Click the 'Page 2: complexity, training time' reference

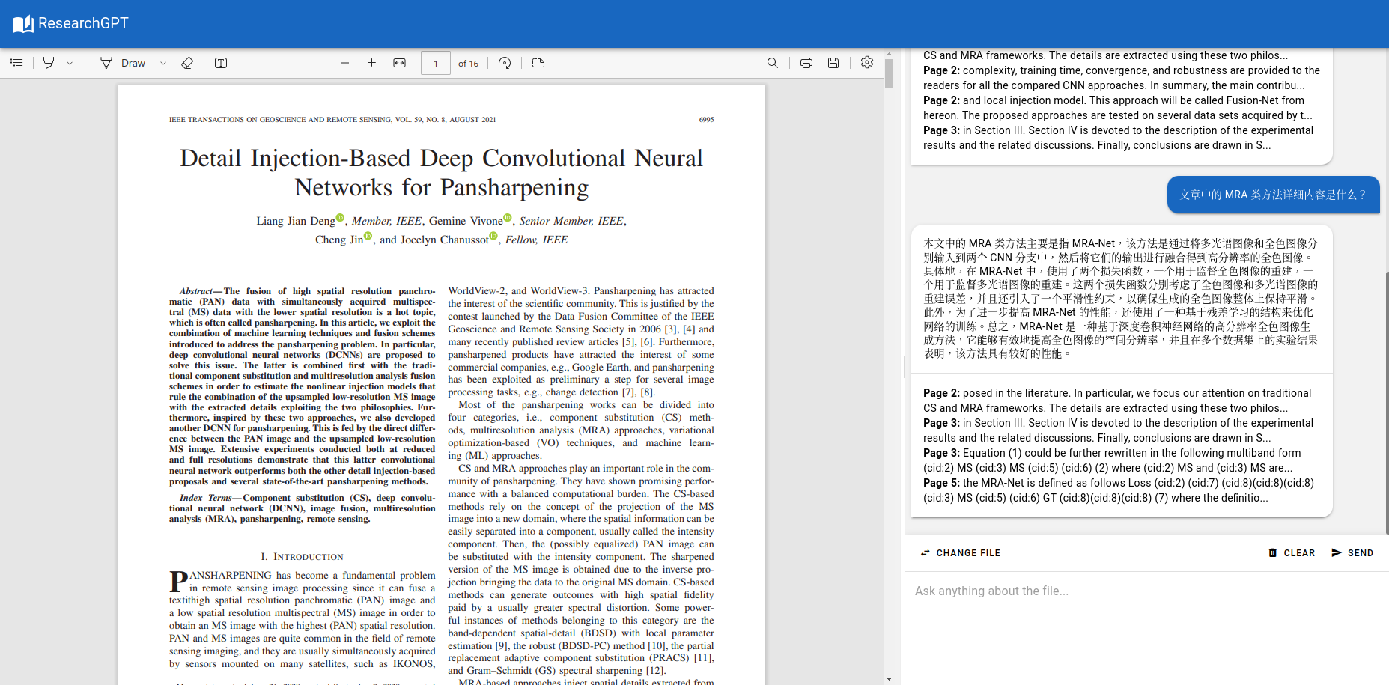tap(1121, 78)
